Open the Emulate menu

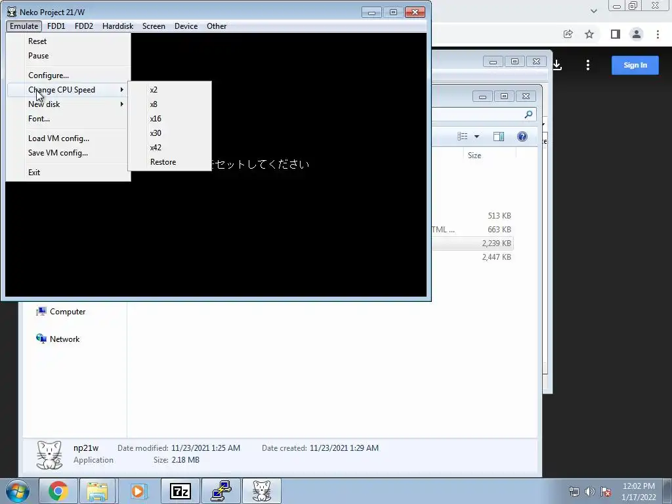click(24, 26)
